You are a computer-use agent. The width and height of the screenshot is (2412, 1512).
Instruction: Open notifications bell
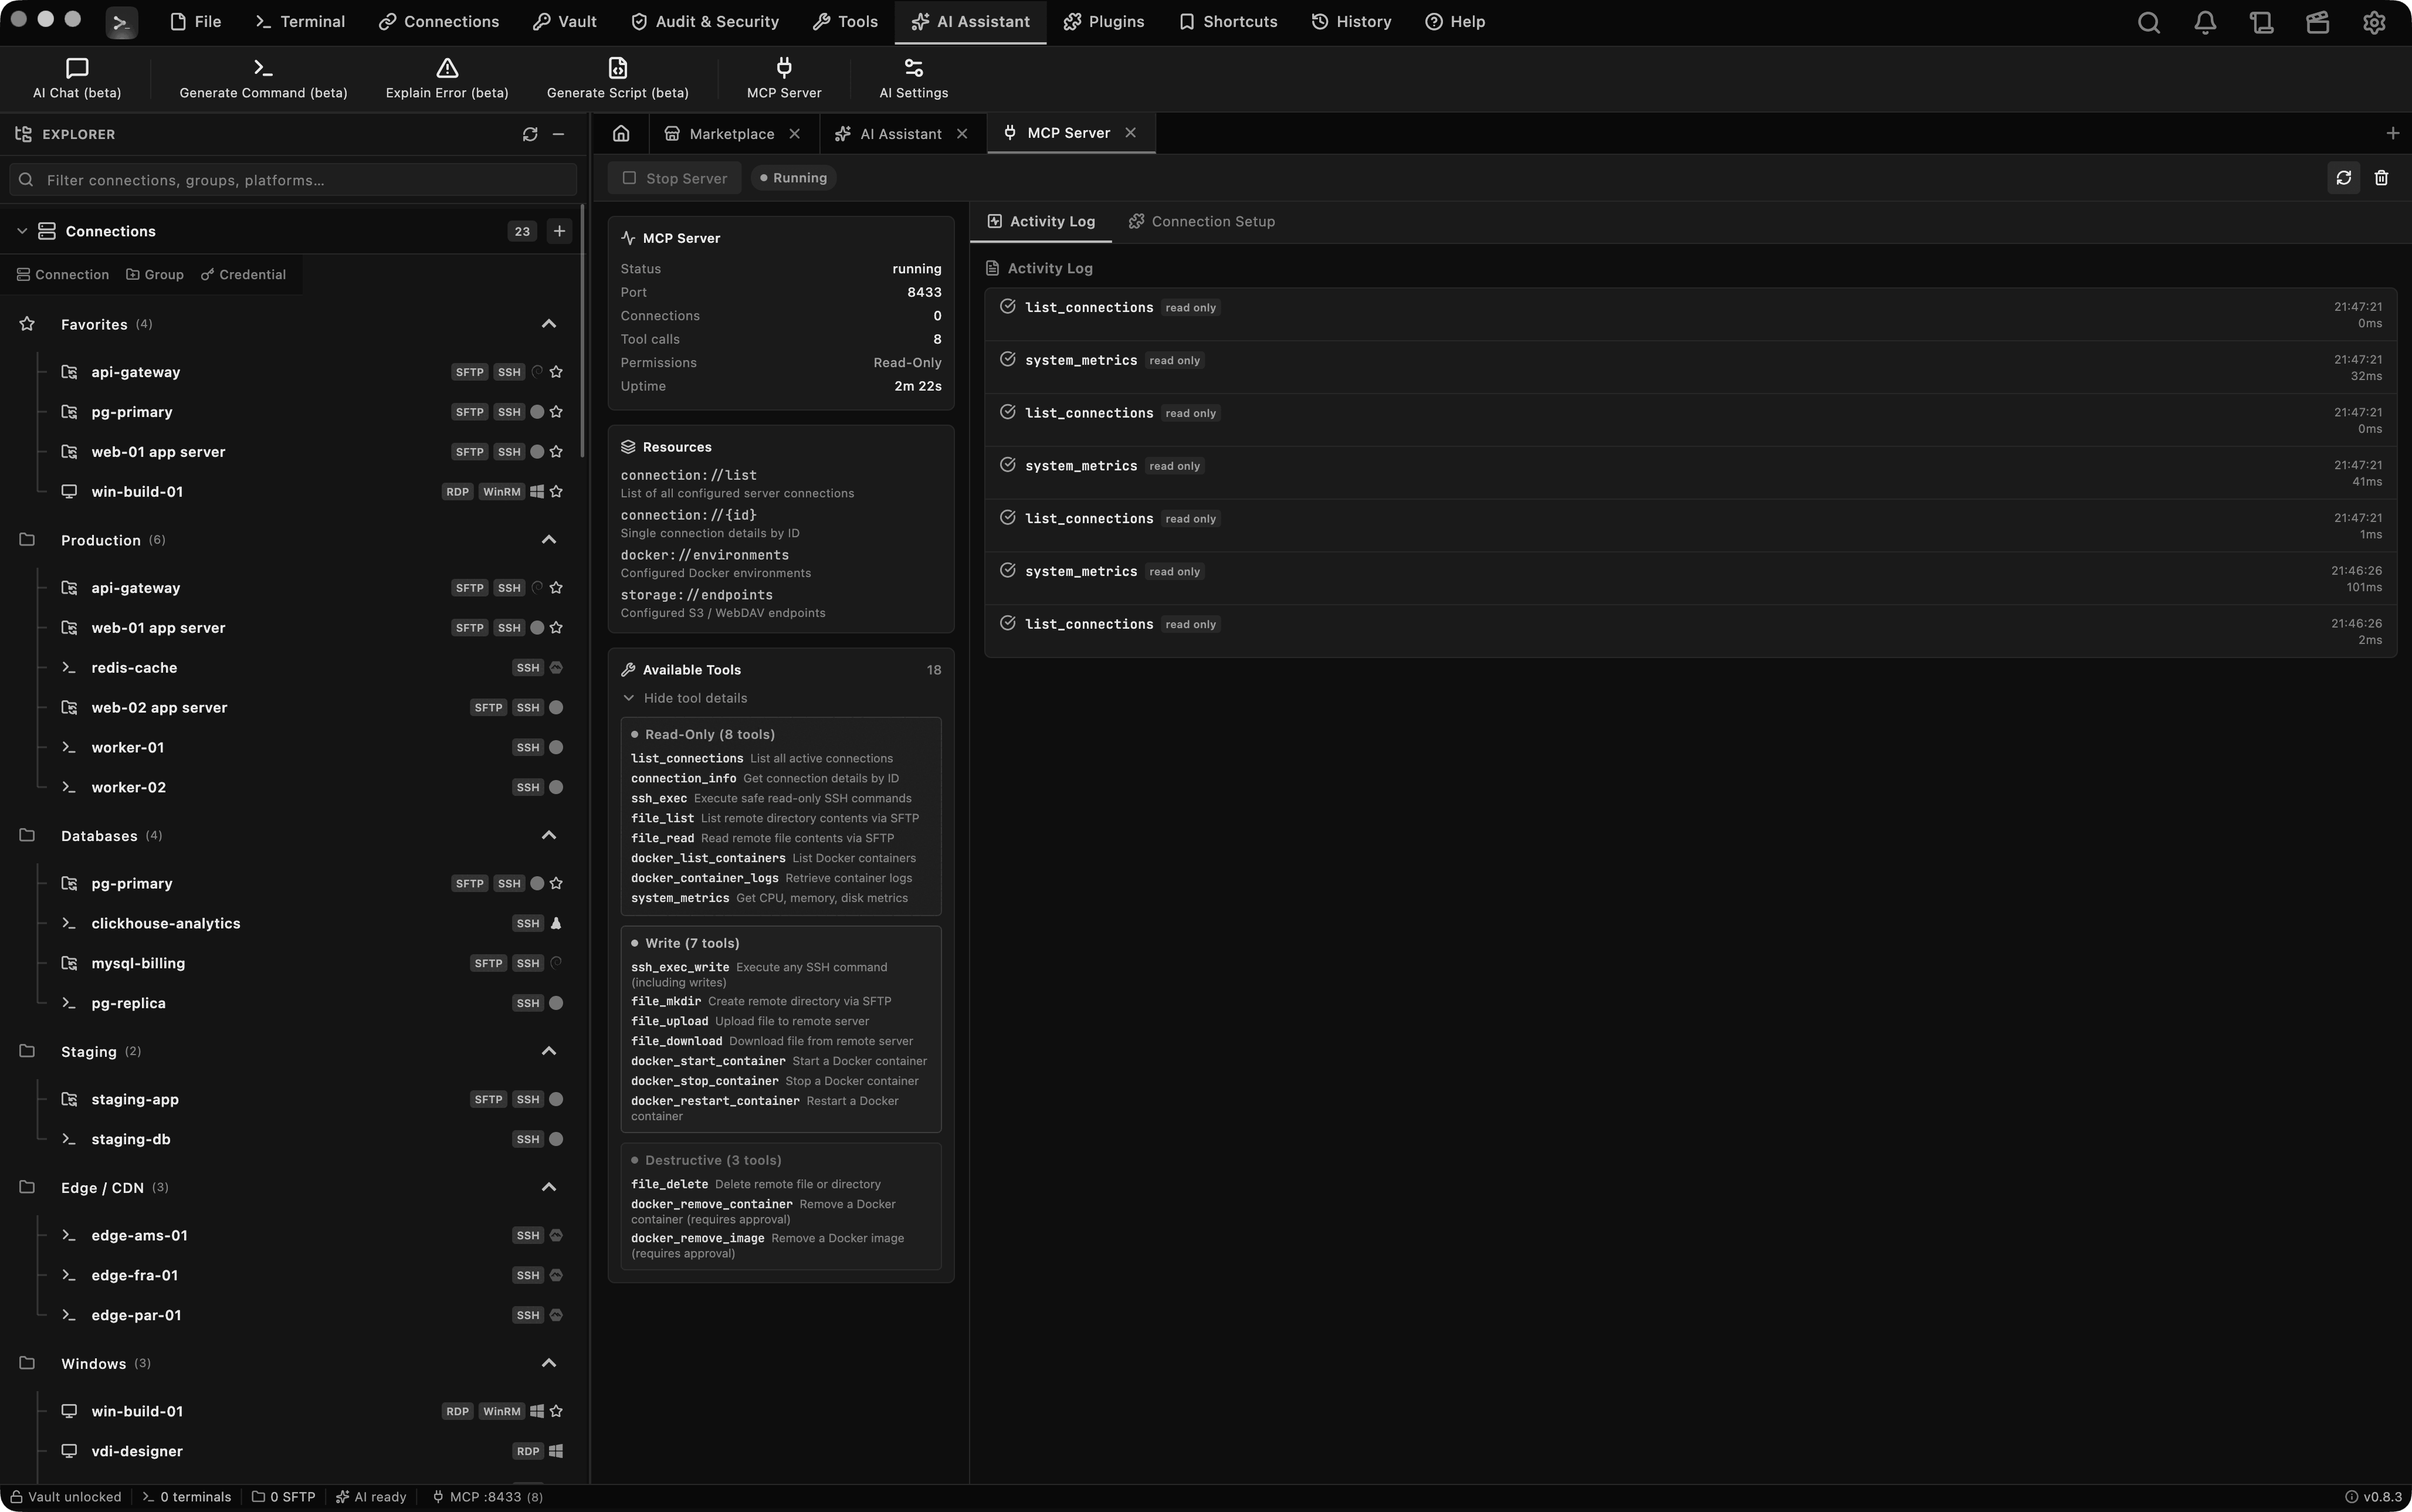coord(2205,22)
